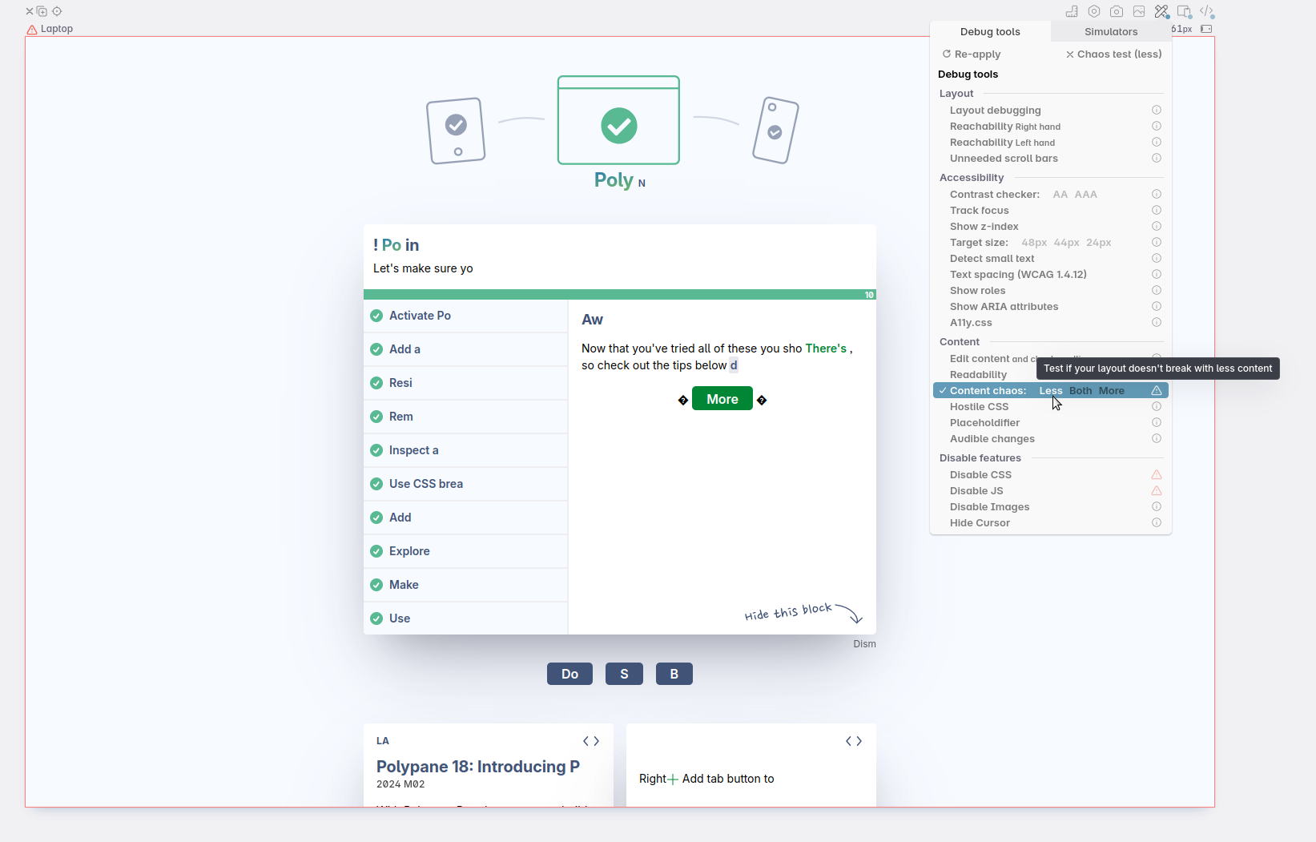Screen dimensions: 1316x842
Task: Switch to the Simulators tab
Action: [1111, 32]
